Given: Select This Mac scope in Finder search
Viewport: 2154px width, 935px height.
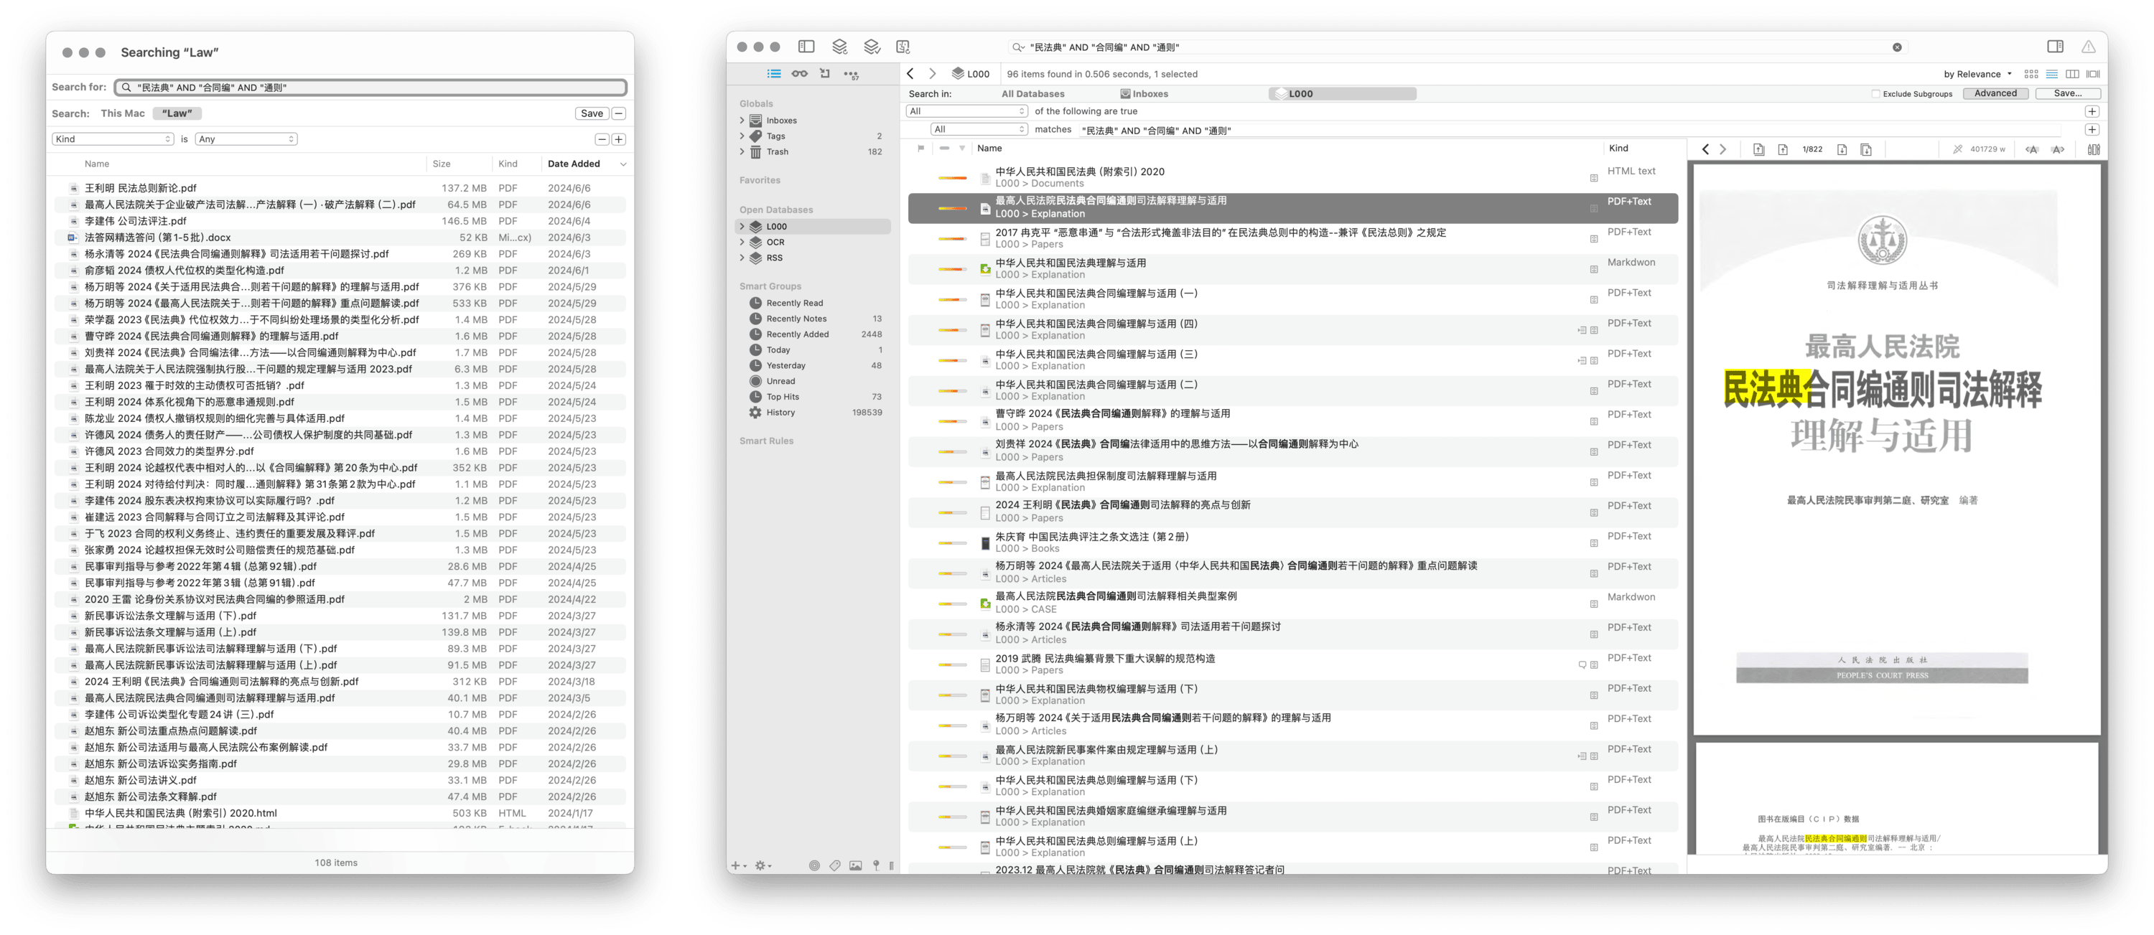Looking at the screenshot, I should point(123,113).
